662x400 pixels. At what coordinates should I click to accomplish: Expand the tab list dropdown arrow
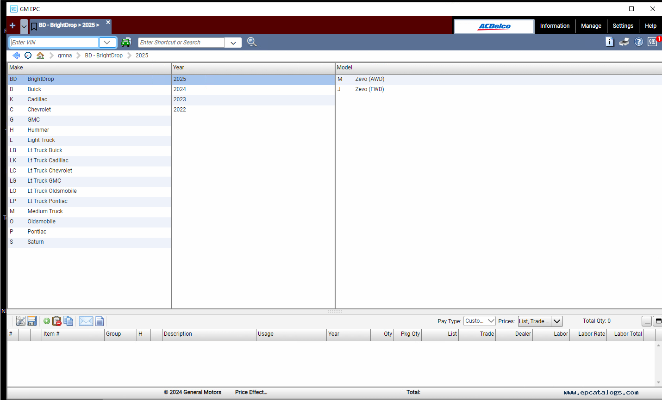[x=24, y=26]
